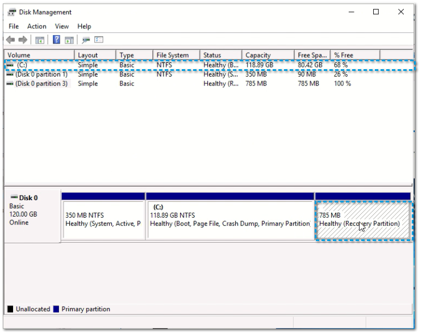Open the File menu
Image resolution: width=422 pixels, height=334 pixels.
(x=15, y=26)
